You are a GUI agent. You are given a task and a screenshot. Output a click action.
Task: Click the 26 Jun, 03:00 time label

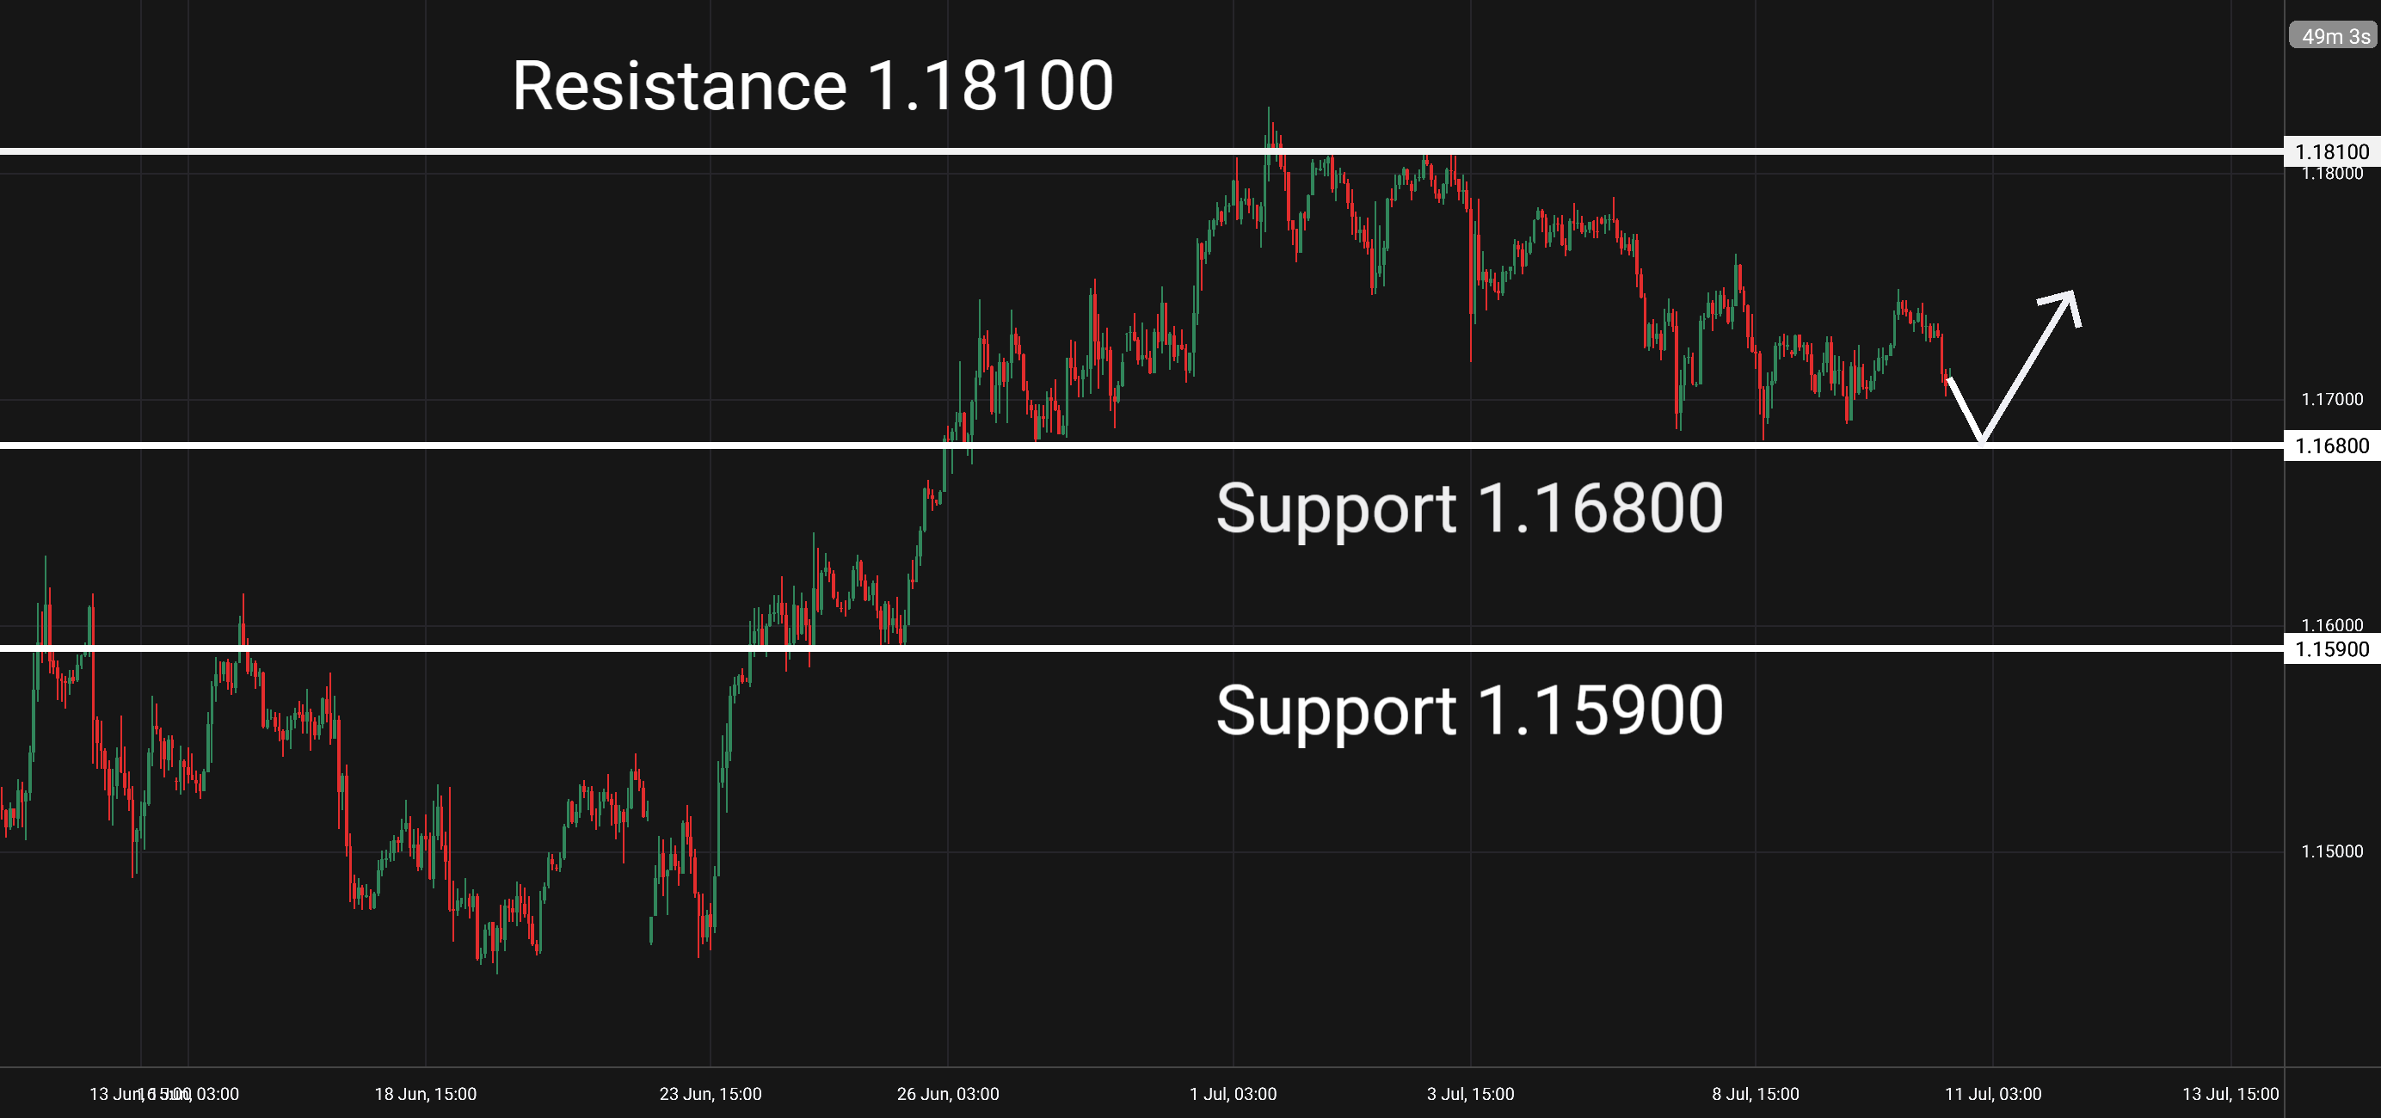click(947, 1094)
